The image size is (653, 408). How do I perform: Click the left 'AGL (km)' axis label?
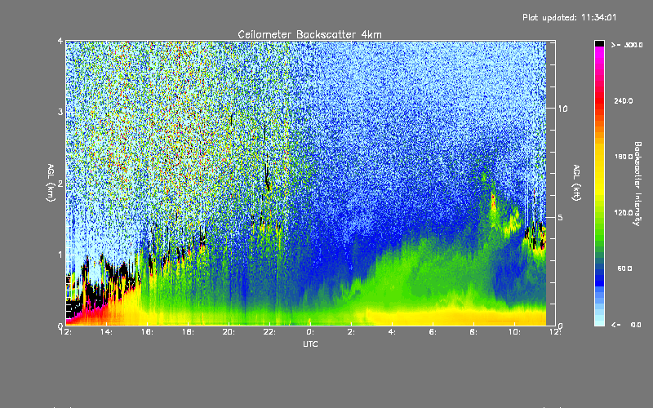[x=51, y=183]
